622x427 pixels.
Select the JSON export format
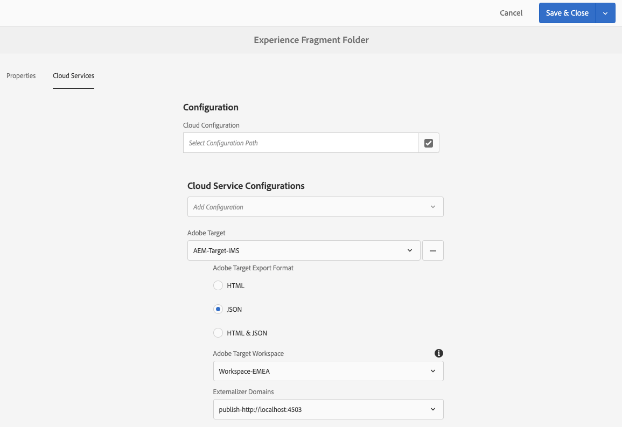[218, 309]
